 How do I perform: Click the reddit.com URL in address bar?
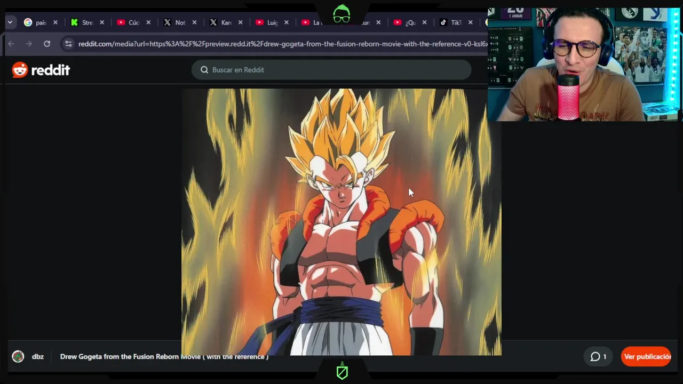282,44
